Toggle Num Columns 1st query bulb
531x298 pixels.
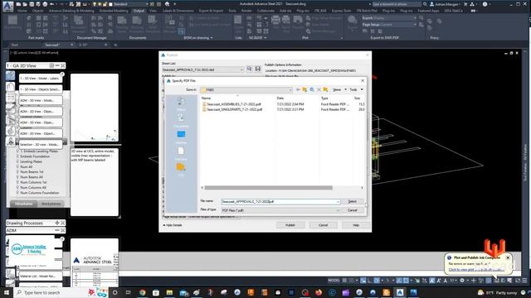(x=17, y=182)
